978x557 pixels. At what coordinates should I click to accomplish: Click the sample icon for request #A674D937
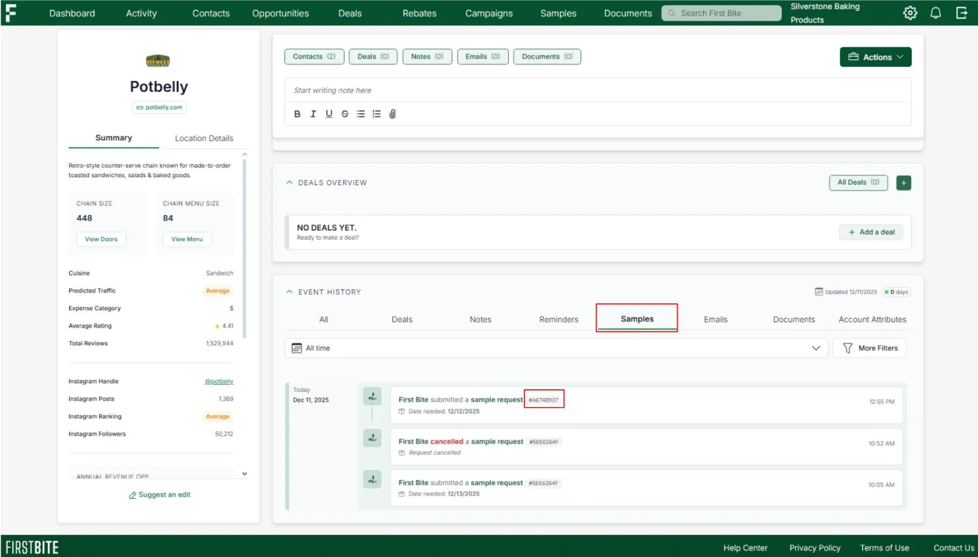(372, 396)
